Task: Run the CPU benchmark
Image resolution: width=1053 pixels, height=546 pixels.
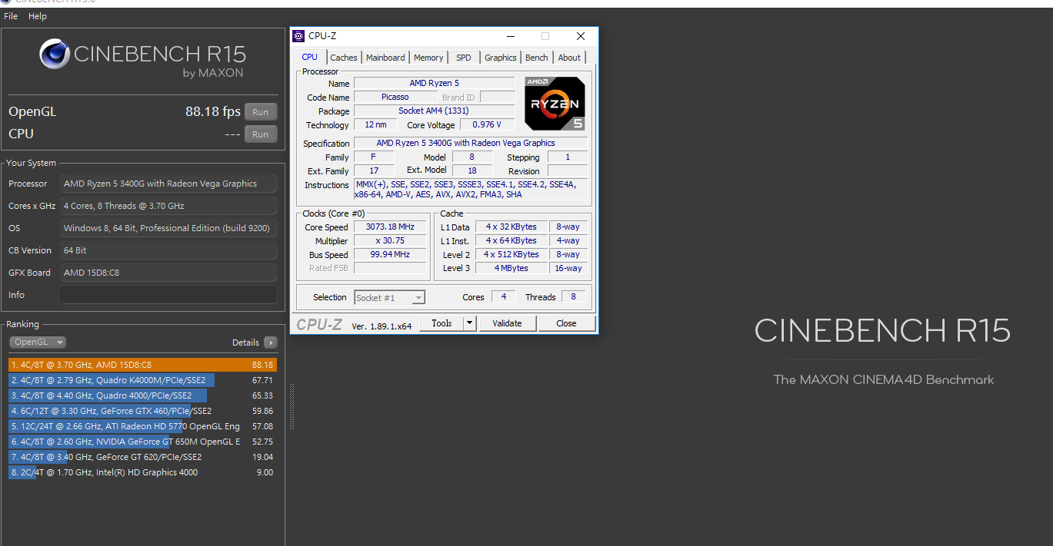Action: tap(261, 134)
